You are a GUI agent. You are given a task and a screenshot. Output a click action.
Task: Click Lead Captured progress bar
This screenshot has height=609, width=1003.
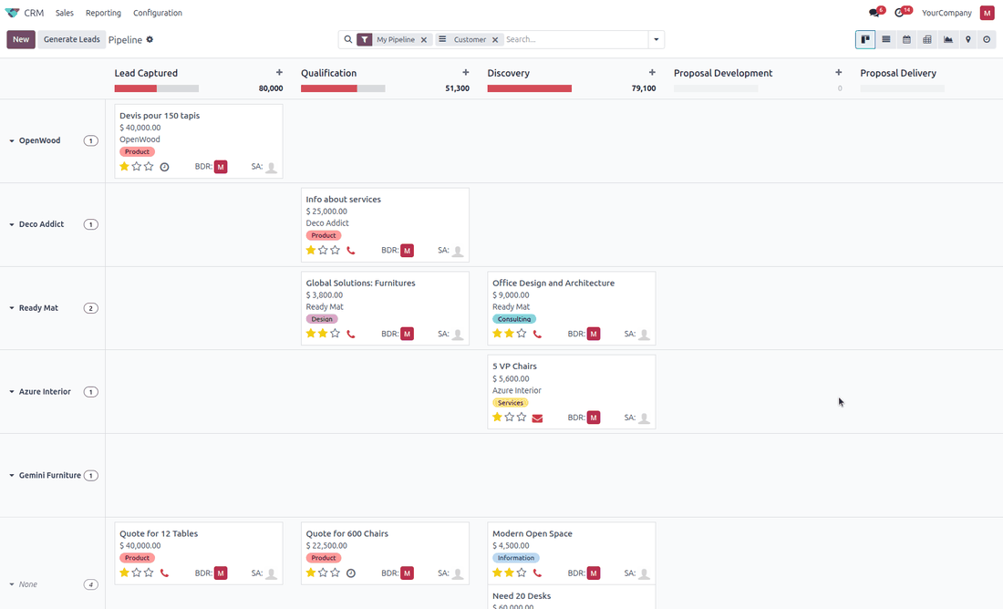(x=157, y=89)
